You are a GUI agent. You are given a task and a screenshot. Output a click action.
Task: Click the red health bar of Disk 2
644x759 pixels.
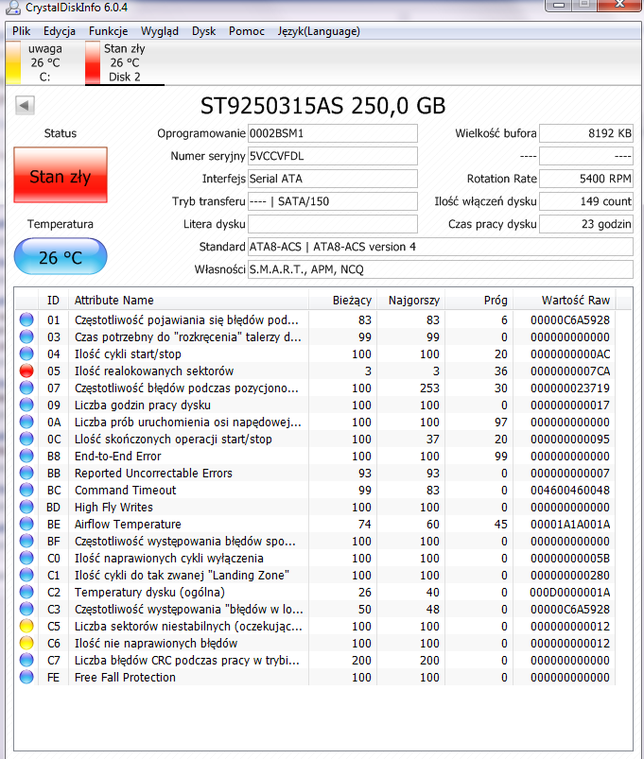click(x=93, y=62)
